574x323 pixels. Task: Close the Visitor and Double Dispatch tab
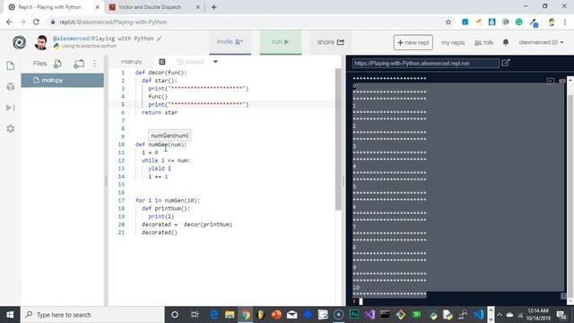197,7
